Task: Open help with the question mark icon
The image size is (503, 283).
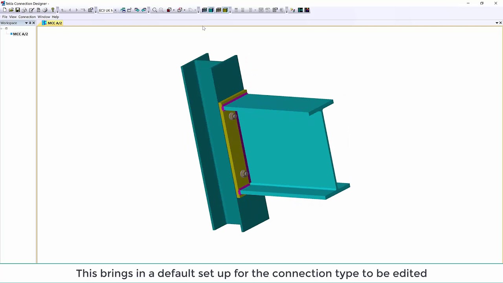Action: coord(53,10)
